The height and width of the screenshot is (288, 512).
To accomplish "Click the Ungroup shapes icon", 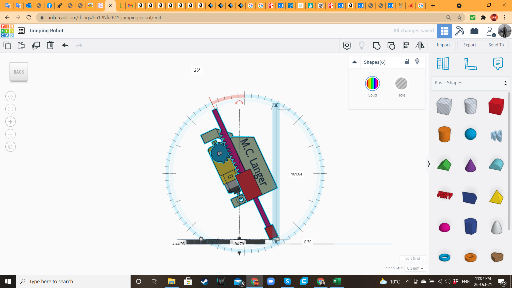I will coord(391,46).
